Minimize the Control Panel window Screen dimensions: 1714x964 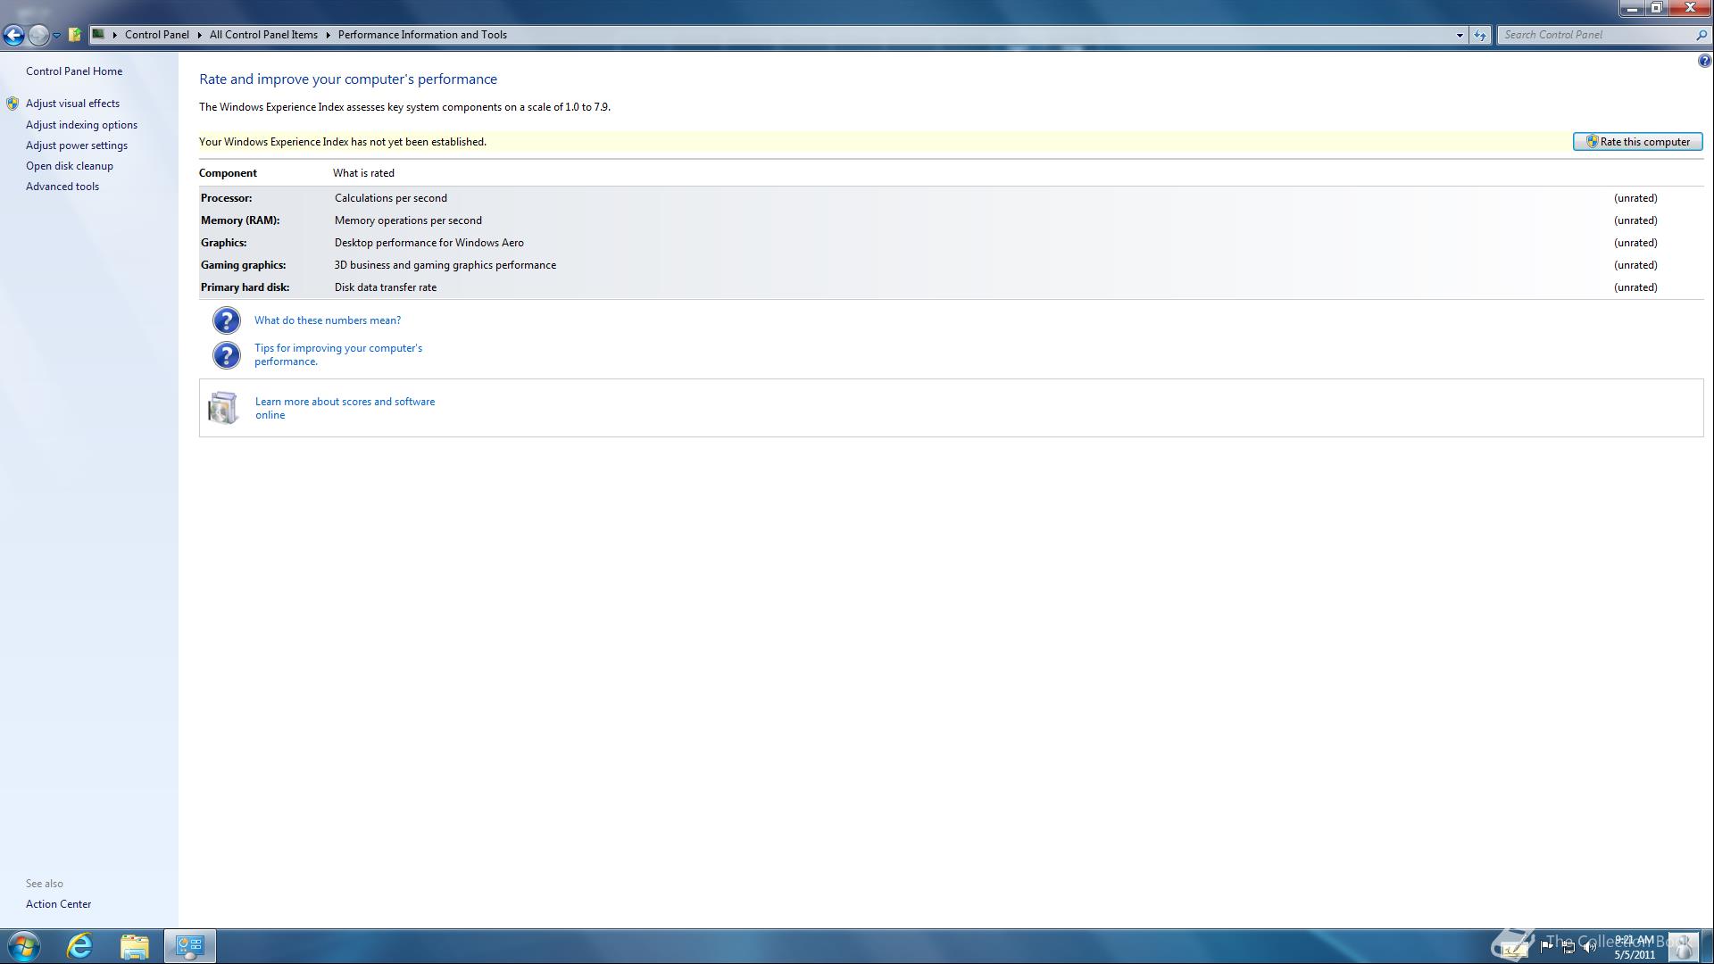(1633, 8)
